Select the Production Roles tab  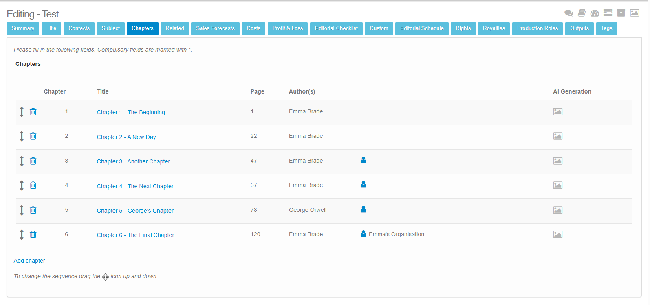click(537, 28)
